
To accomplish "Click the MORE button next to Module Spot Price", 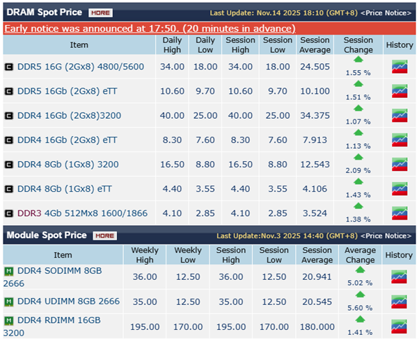I will pos(105,235).
